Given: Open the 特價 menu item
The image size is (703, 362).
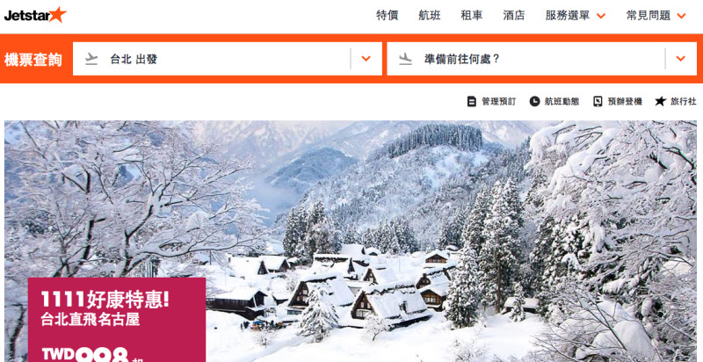Looking at the screenshot, I should [388, 16].
